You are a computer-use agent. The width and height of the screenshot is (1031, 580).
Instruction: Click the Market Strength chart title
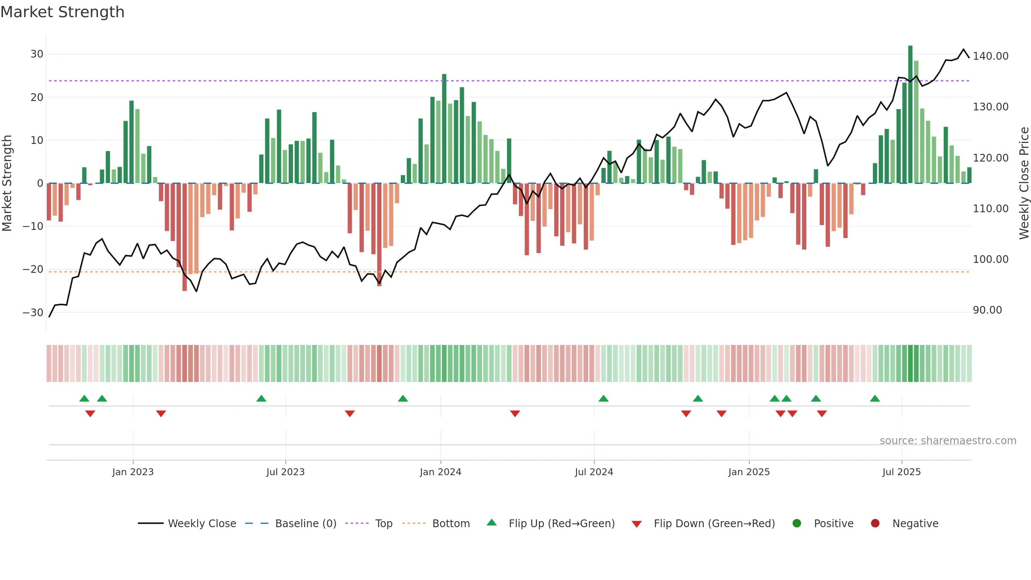(62, 12)
